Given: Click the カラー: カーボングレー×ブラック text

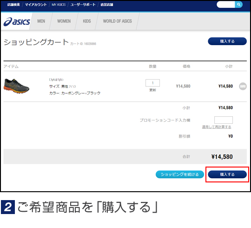Looking at the screenshot, I should pos(75,93).
